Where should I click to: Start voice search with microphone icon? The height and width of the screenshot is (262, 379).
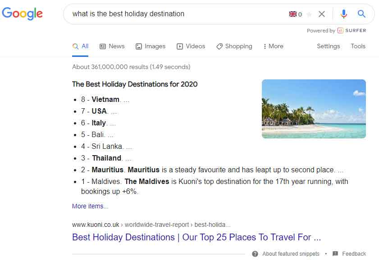[x=344, y=14]
